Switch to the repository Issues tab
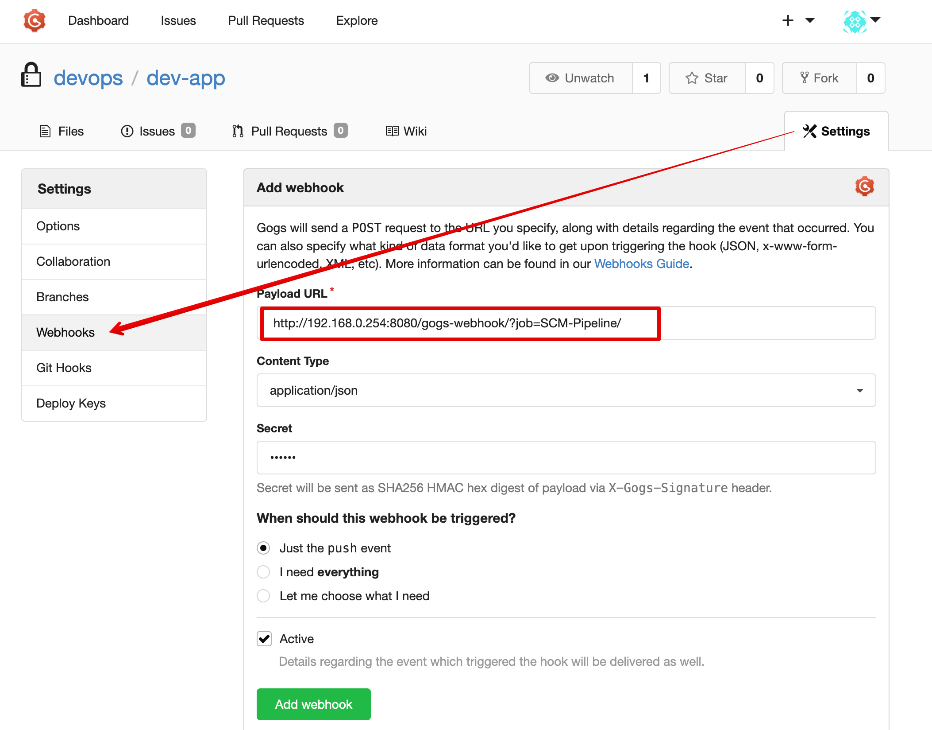 pyautogui.click(x=158, y=131)
